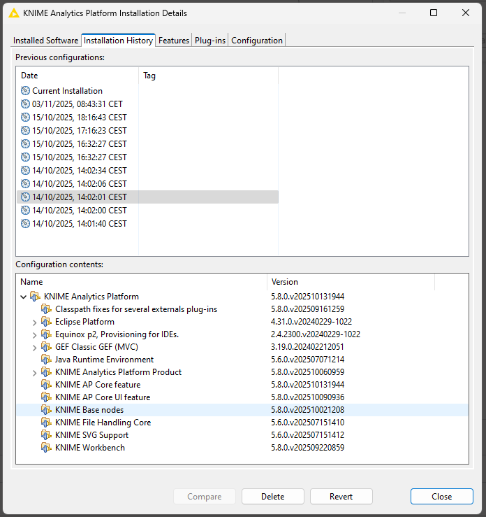
Task: Expand the Equinox p2 Provisioning node
Action: (x=35, y=334)
